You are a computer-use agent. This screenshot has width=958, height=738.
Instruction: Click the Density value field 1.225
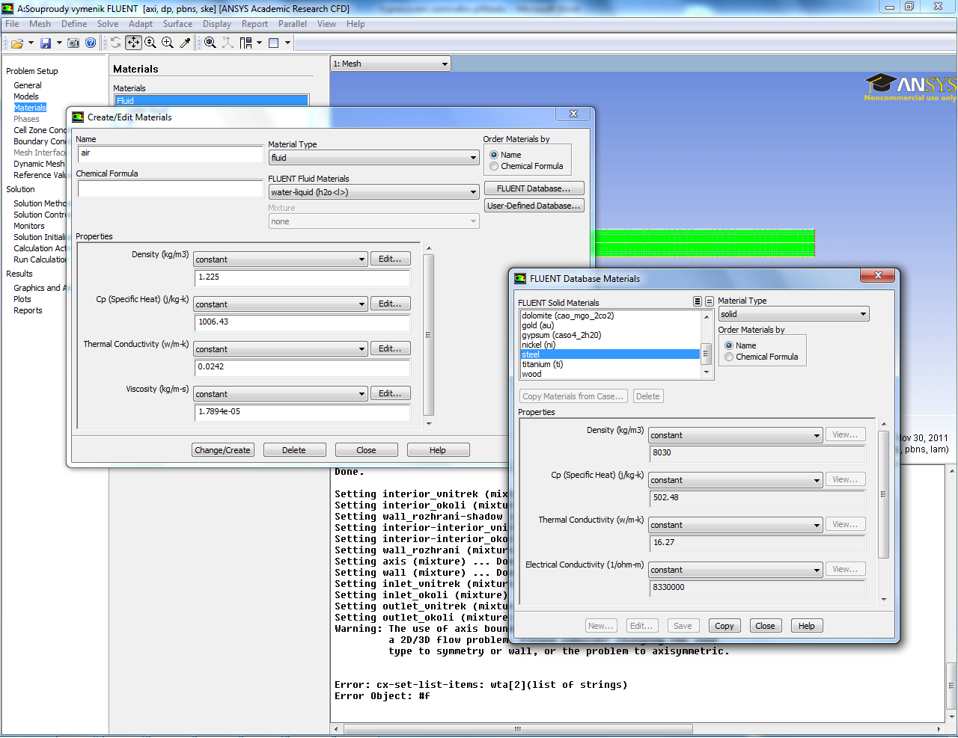(302, 277)
